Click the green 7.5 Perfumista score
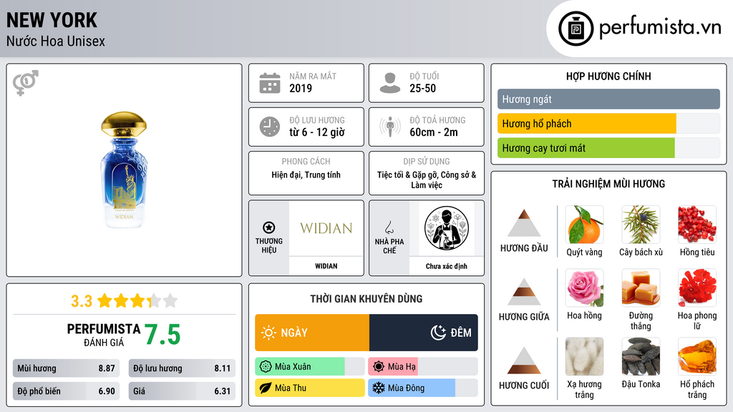Image resolution: width=733 pixels, height=412 pixels. click(x=162, y=335)
